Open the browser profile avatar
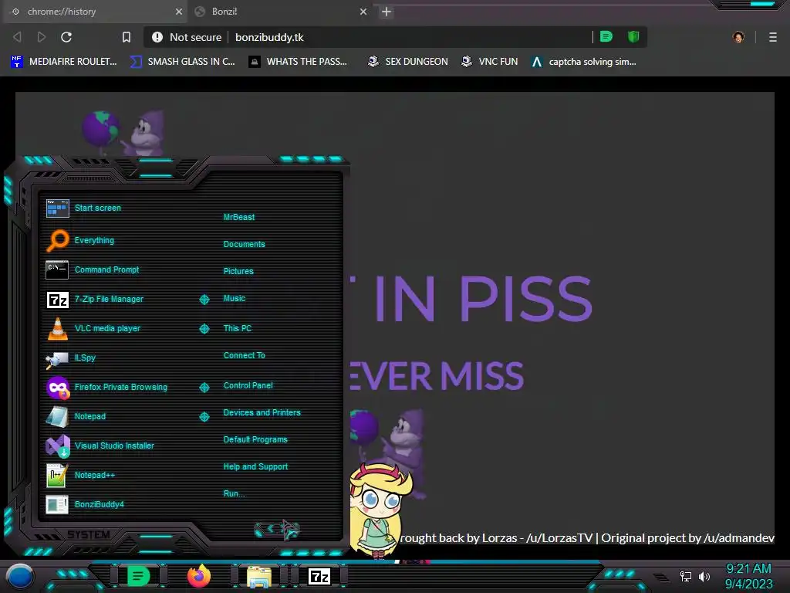The height and width of the screenshot is (593, 790). [738, 37]
